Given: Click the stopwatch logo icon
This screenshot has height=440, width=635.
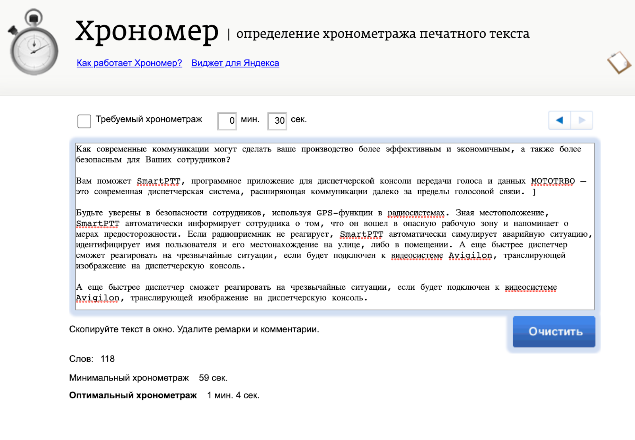Looking at the screenshot, I should [x=34, y=43].
